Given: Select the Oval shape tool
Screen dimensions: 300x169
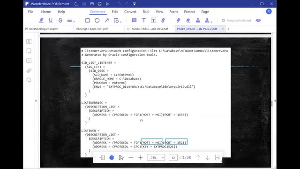Looking at the screenshot, I should [97, 20].
